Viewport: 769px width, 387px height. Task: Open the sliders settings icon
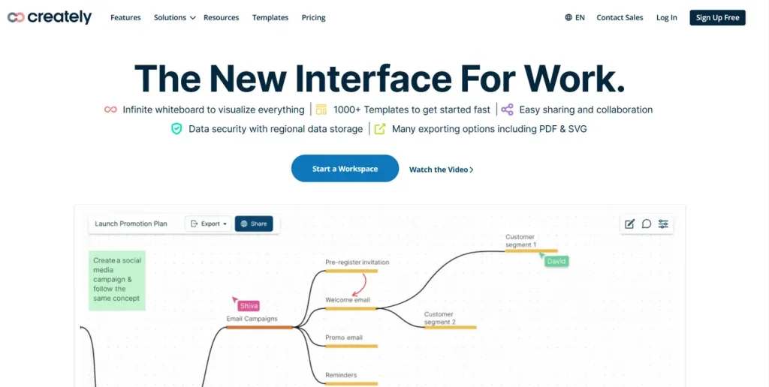coord(663,223)
